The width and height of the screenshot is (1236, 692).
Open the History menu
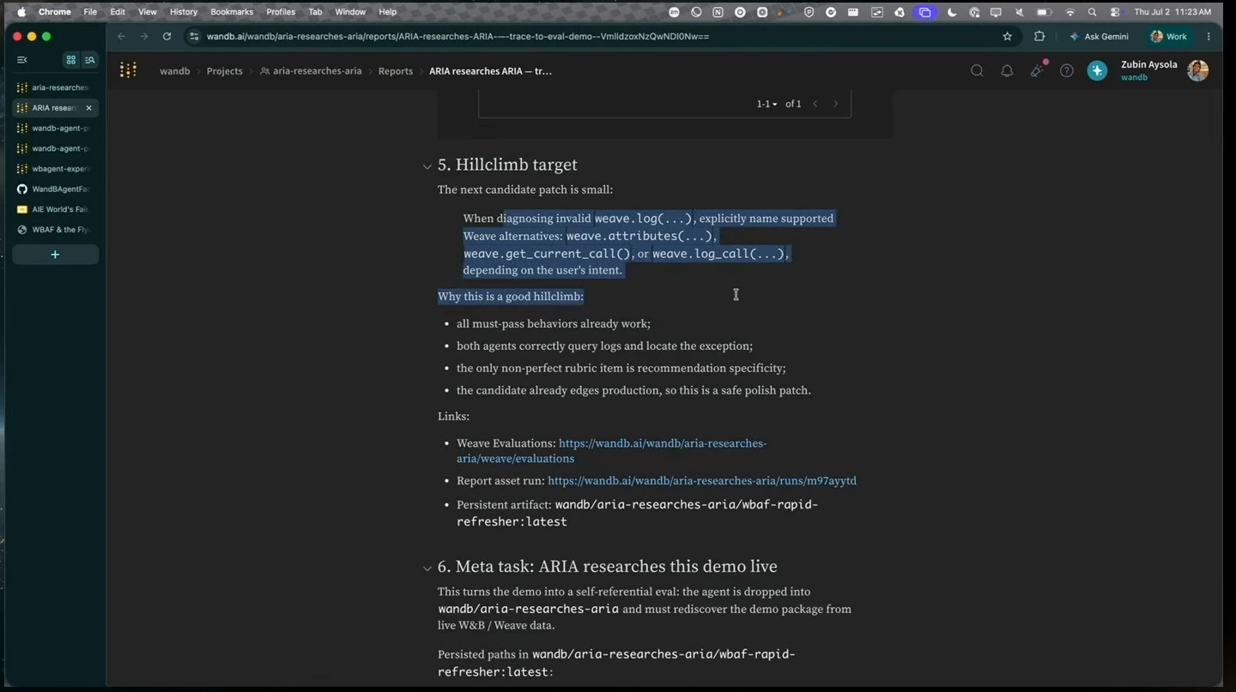[184, 12]
